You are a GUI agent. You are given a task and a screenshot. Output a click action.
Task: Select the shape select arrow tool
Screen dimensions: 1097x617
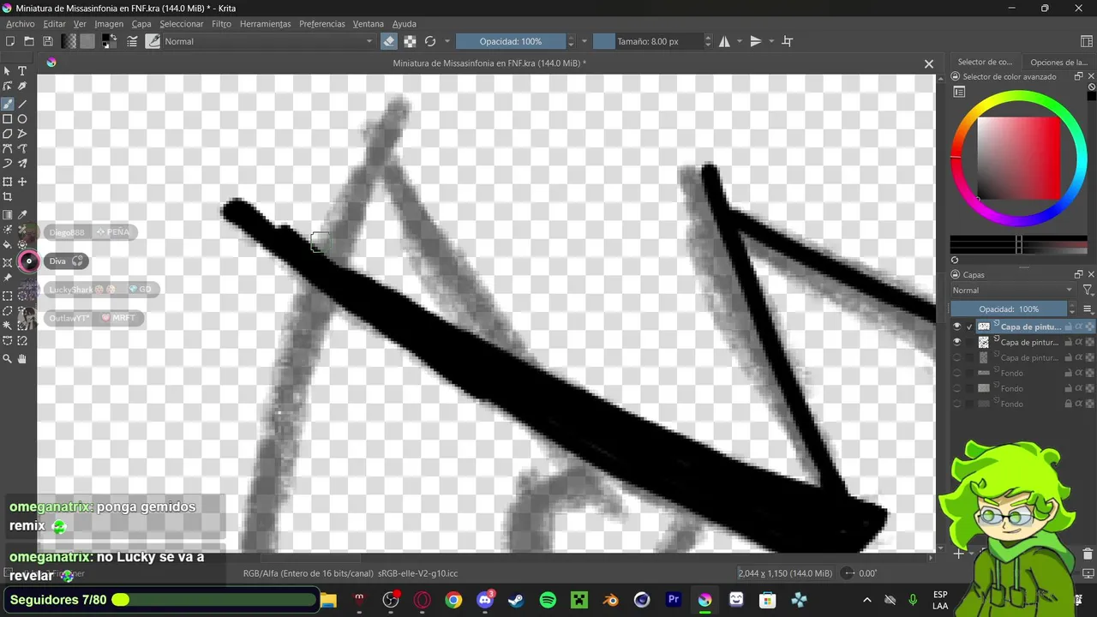[x=8, y=71]
